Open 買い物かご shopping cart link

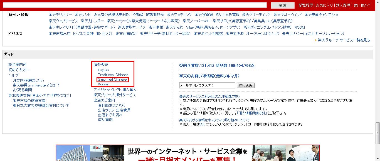point(362,5)
